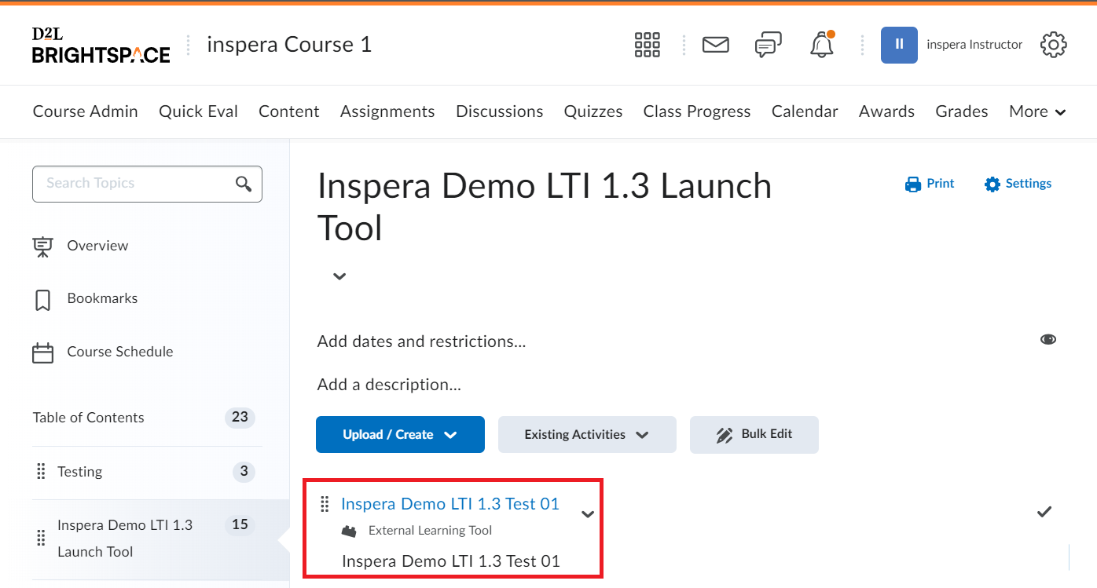Open the Inspera Demo LTI 1.3 Test 01 link
Screen dimensions: 1097x588
pos(450,504)
